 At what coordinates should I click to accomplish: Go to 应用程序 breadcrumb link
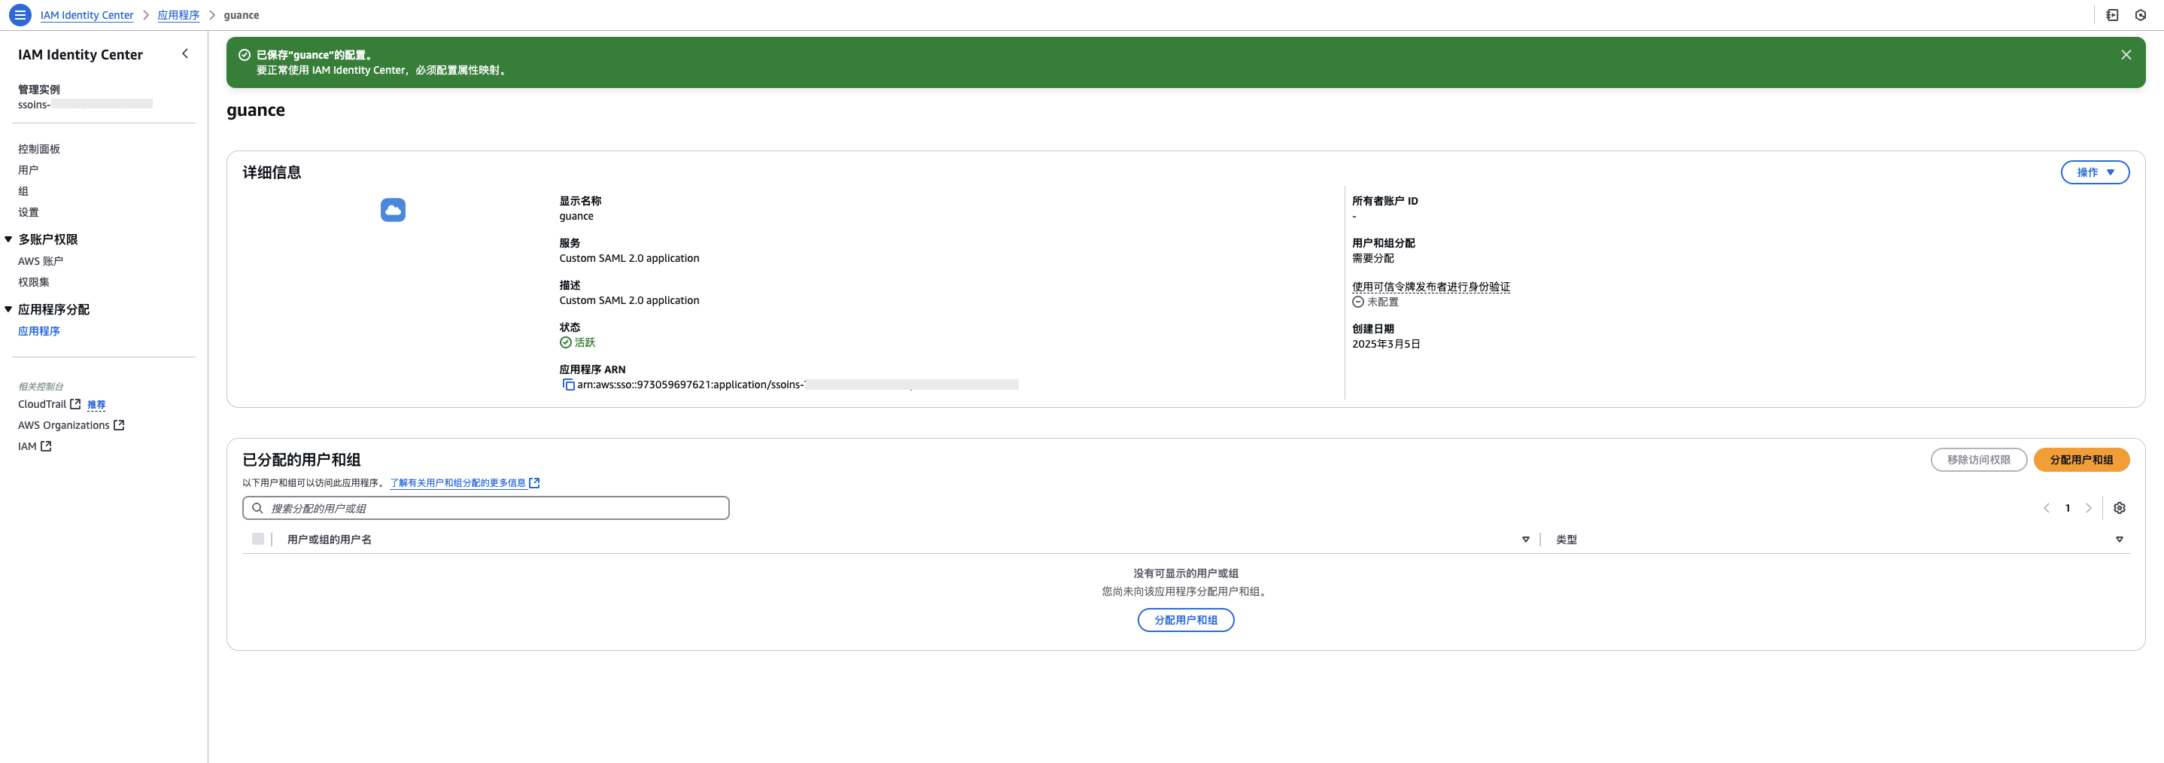[178, 15]
